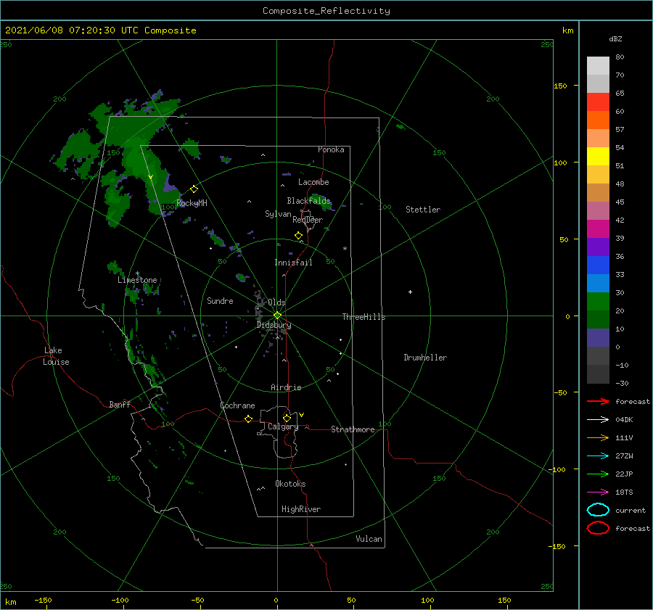Image resolution: width=653 pixels, height=610 pixels.
Task: Click the dBZ legend heading
Action: tap(615, 38)
